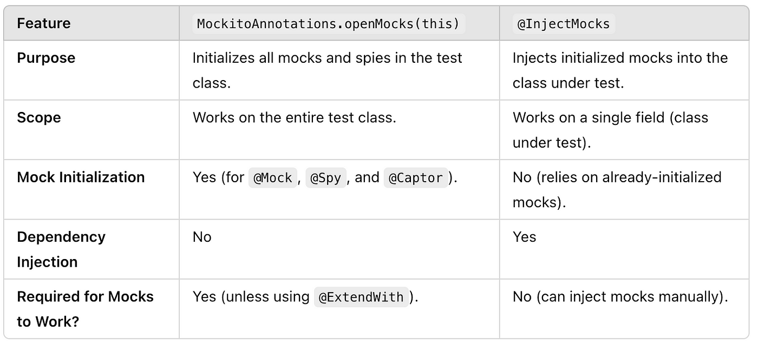Click the Feature column header
The width and height of the screenshot is (758, 358).
[x=44, y=23]
